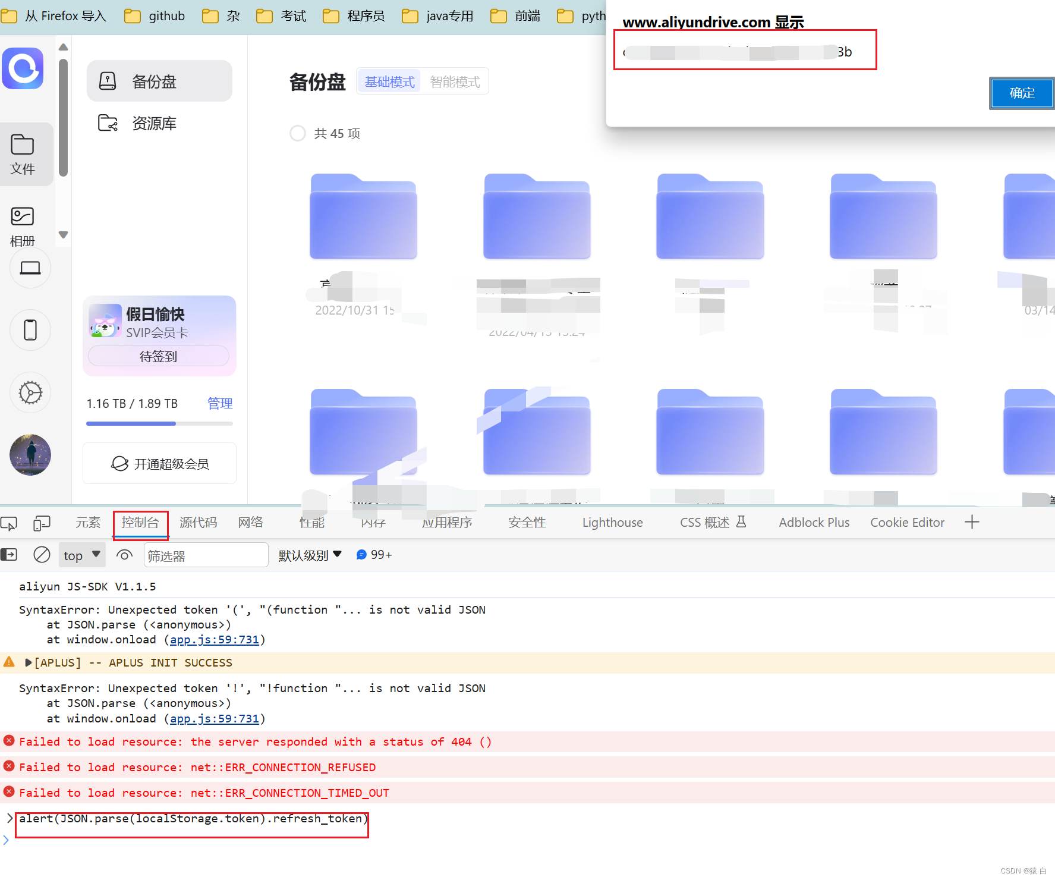Click the sidebar scroll up arrow
Viewport: 1055px width, 880px height.
coord(64,47)
